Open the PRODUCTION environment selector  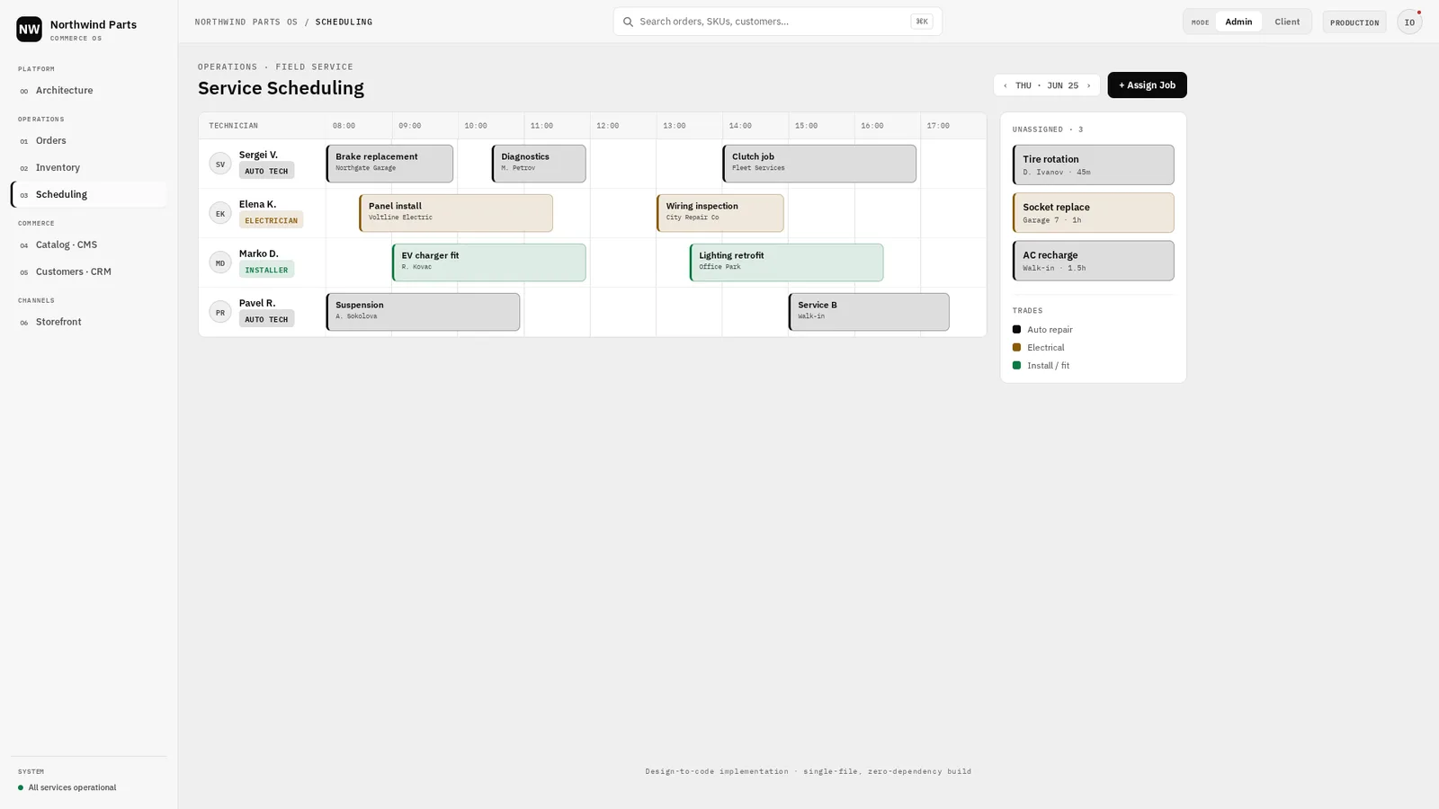(1354, 22)
